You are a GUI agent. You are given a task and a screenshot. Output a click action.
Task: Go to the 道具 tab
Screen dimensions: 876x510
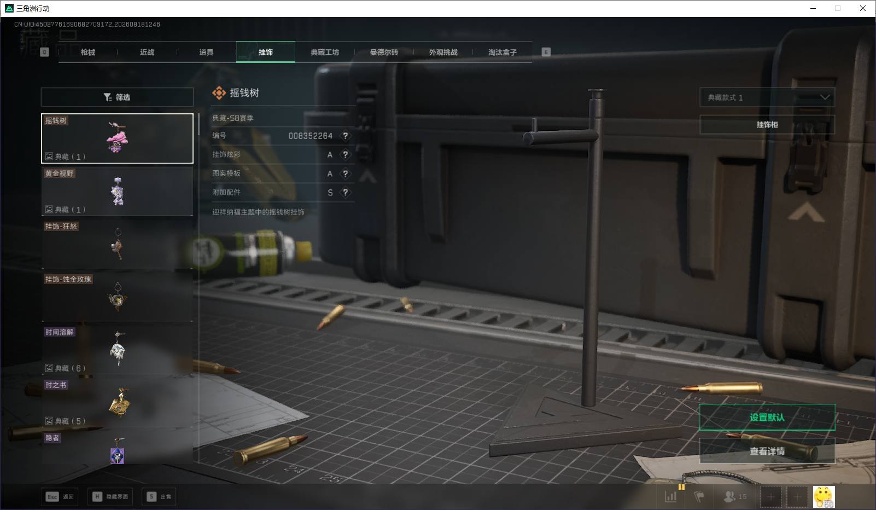pyautogui.click(x=206, y=52)
